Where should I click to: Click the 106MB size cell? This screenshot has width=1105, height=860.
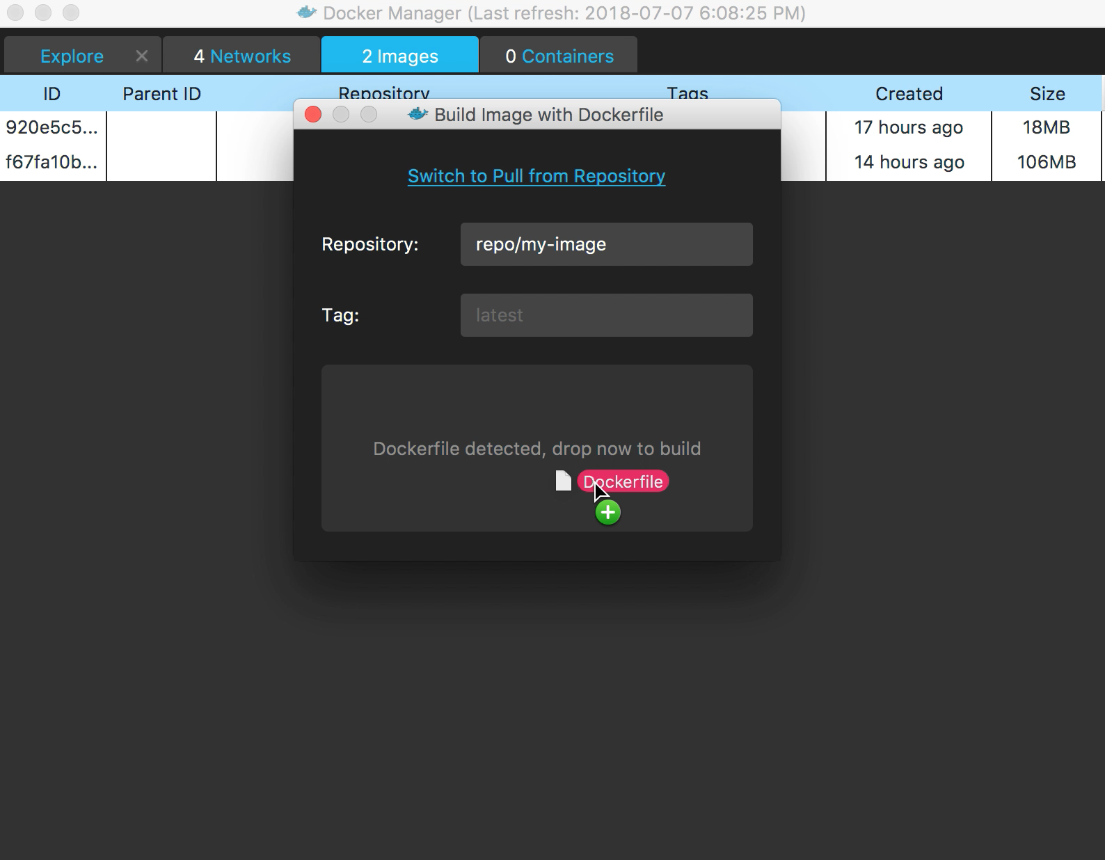pyautogui.click(x=1047, y=162)
